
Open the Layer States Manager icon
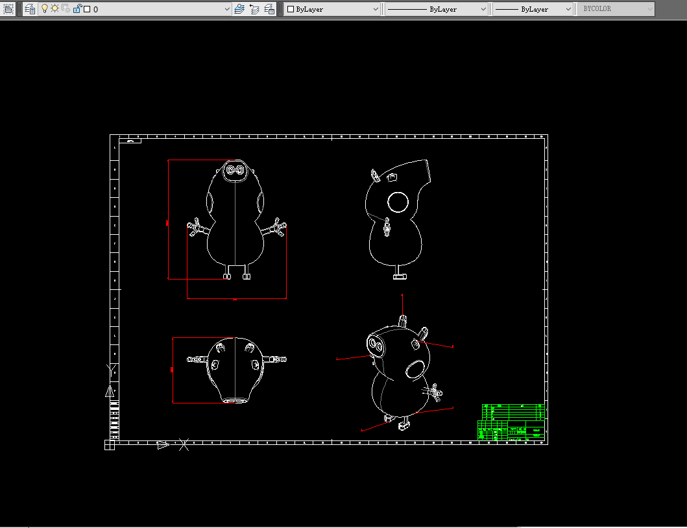point(269,9)
